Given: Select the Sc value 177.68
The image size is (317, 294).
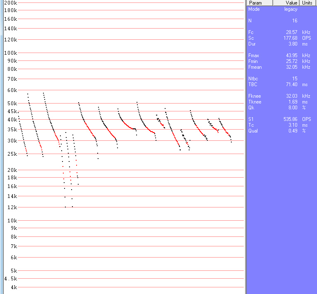Looking at the screenshot, I should click(x=290, y=38).
